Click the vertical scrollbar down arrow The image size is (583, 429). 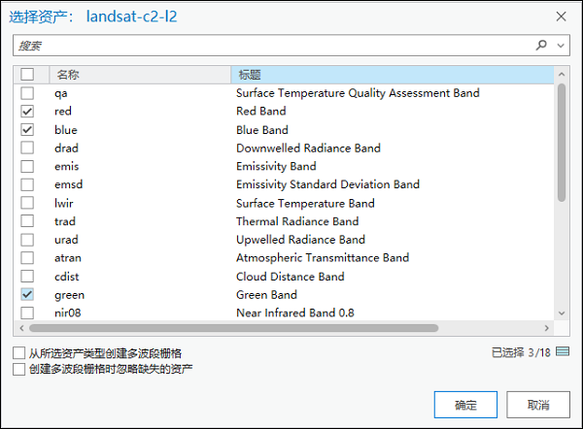pyautogui.click(x=562, y=313)
